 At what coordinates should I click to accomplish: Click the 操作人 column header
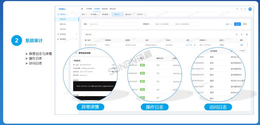pos(222,40)
